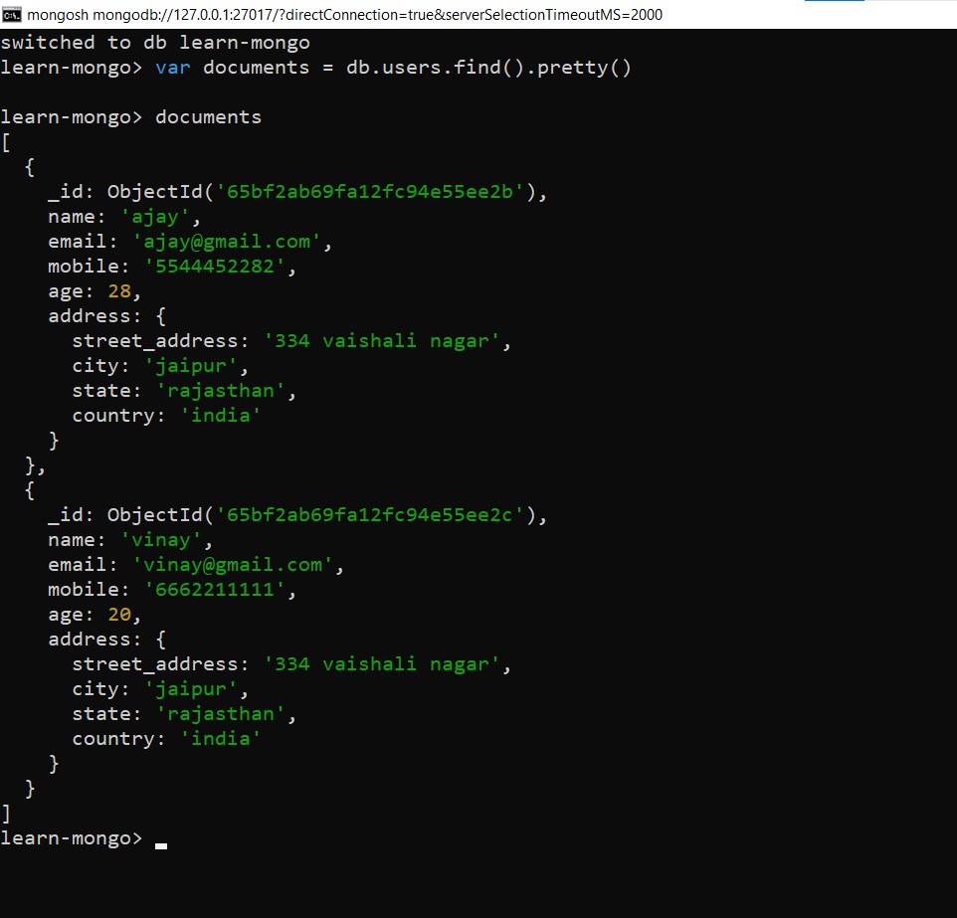Viewport: 957px width, 918px height.
Task: Click 'jaipur' in the first document
Action: click(190, 366)
